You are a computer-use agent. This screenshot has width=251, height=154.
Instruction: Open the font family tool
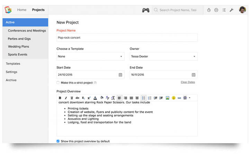[107, 98]
